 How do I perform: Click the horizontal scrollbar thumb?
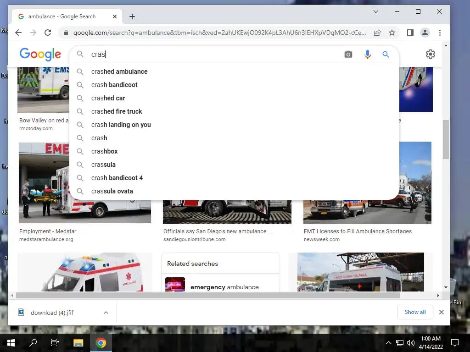(208, 296)
